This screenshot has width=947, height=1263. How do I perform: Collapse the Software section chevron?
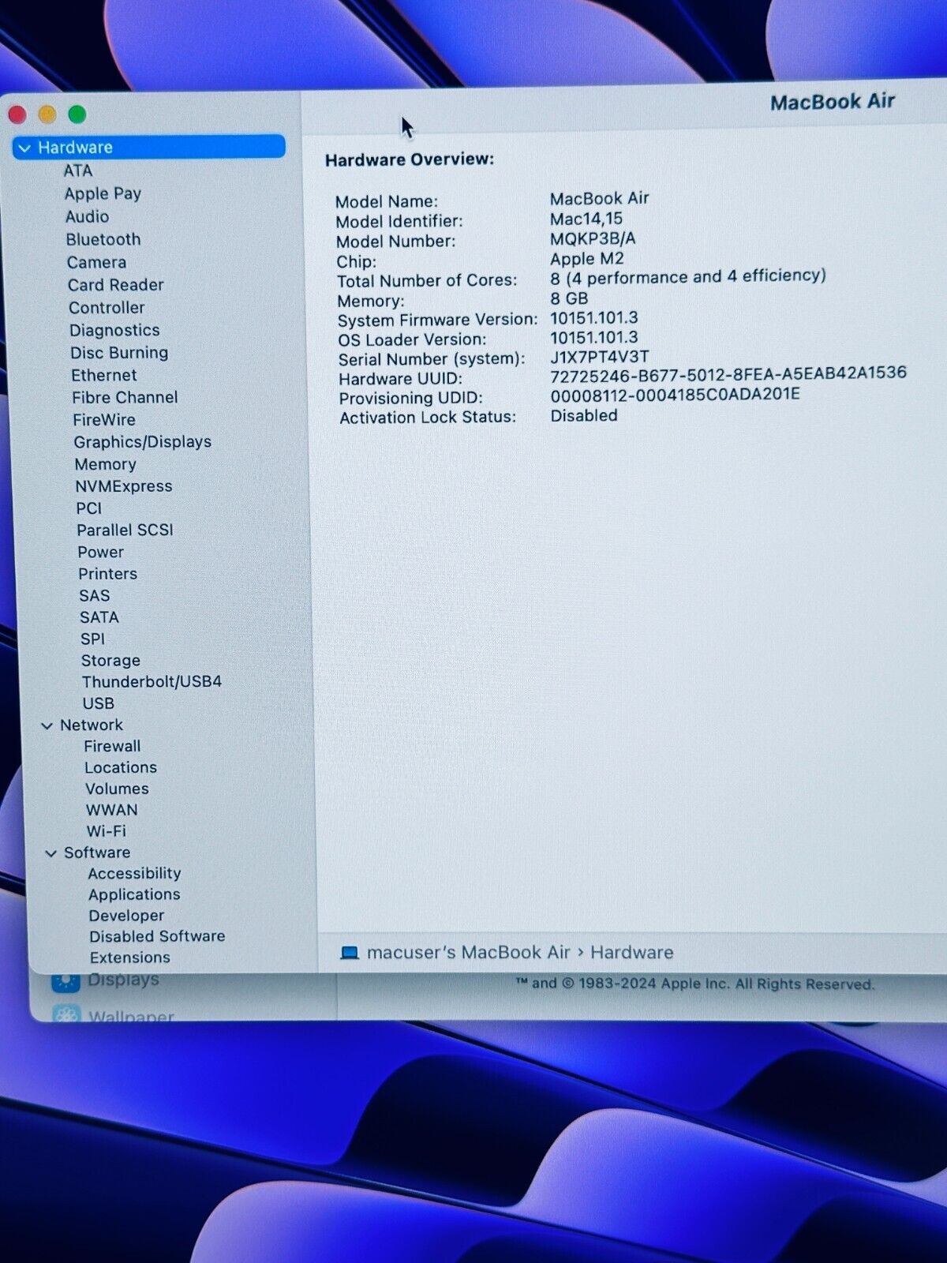click(x=51, y=853)
